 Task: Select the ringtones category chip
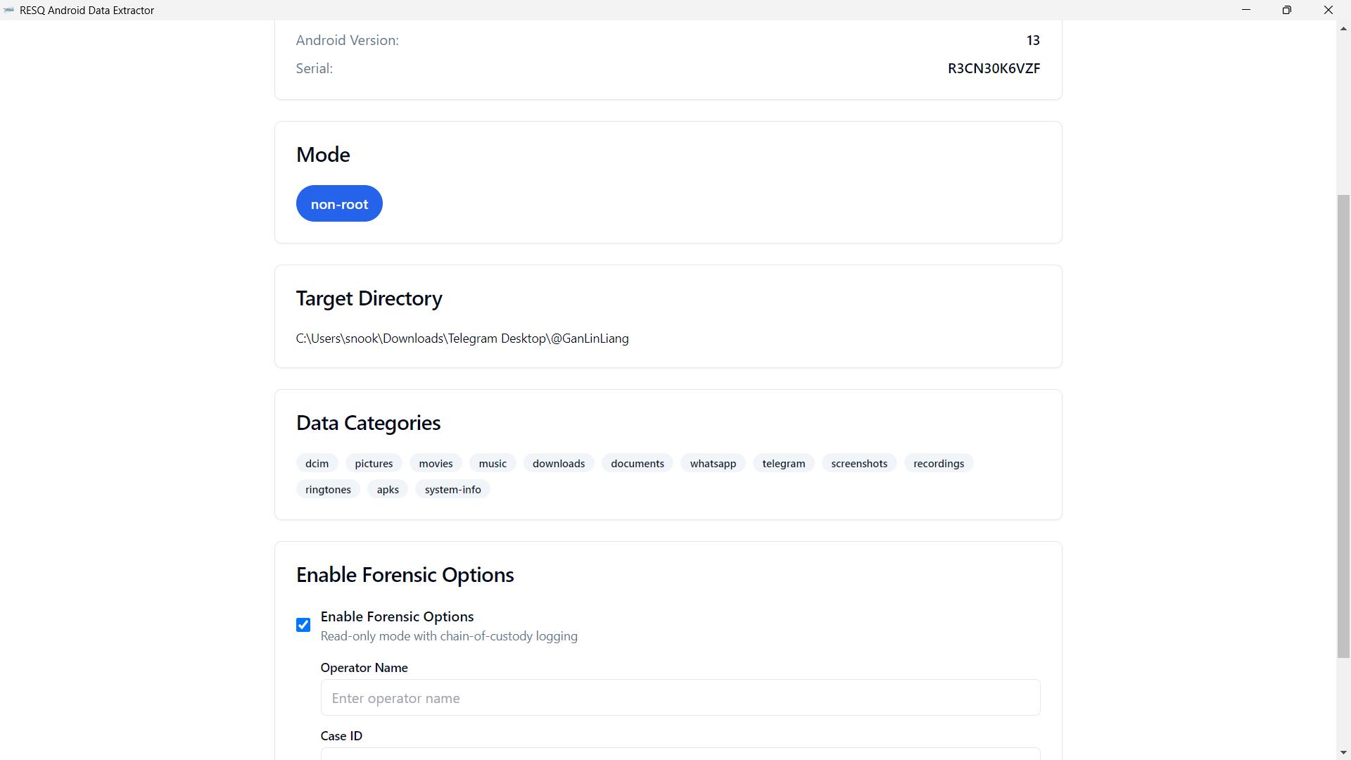328,490
